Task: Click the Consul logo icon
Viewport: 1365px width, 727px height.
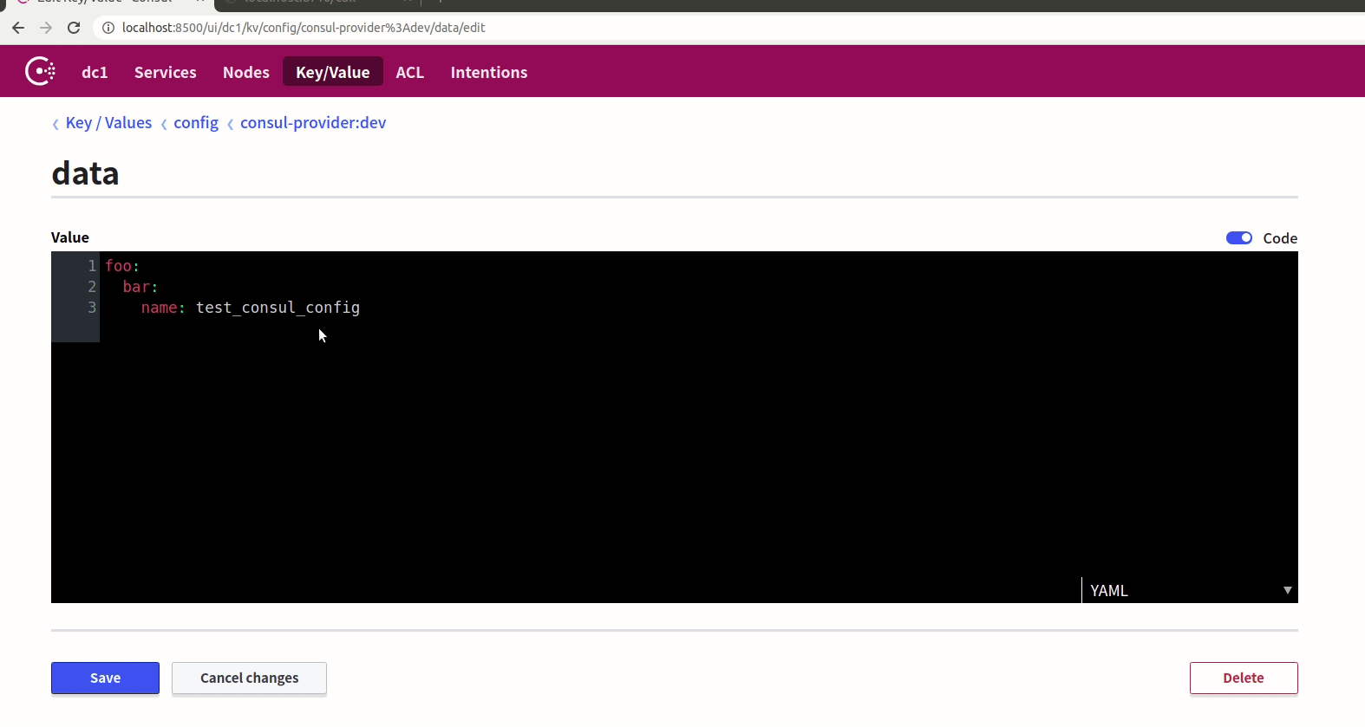Action: coord(40,71)
